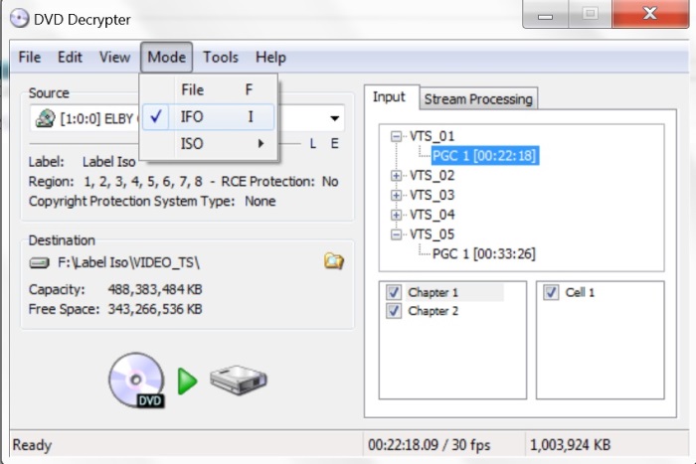The image size is (696, 464).
Task: Uncheck the Chapter 1 checkbox
Action: (x=394, y=292)
